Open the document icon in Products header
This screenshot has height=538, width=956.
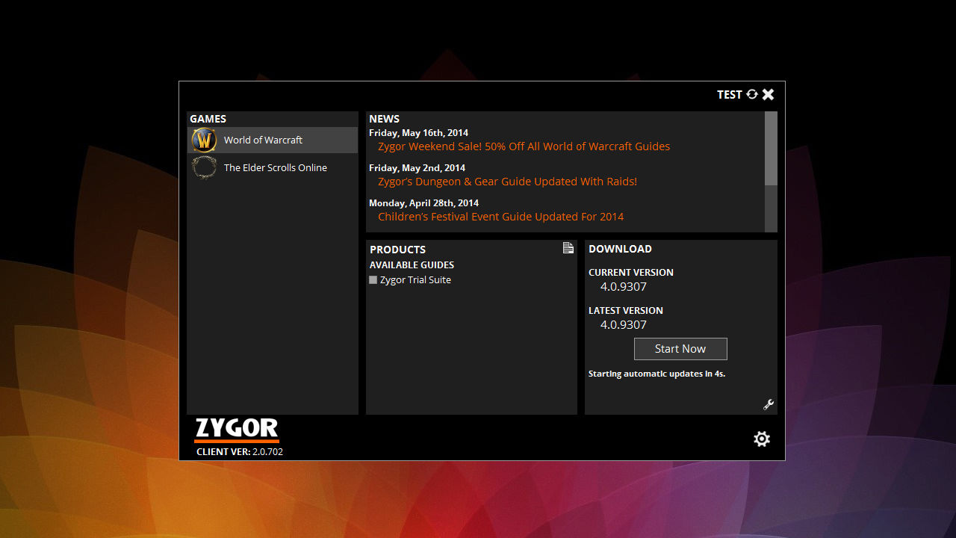568,248
